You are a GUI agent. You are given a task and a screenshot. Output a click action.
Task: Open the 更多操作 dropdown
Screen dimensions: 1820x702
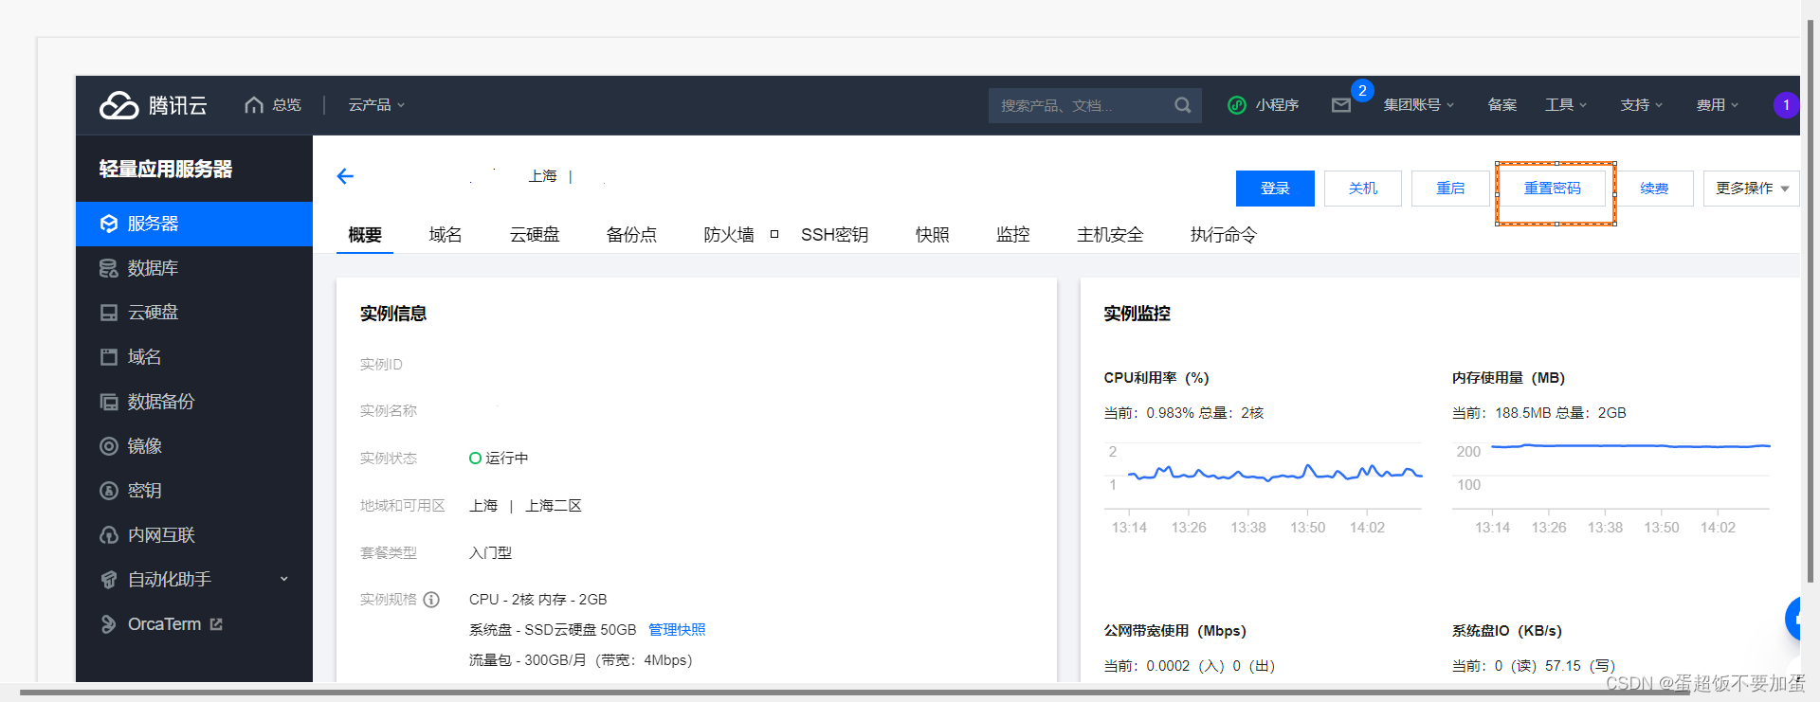[1751, 189]
